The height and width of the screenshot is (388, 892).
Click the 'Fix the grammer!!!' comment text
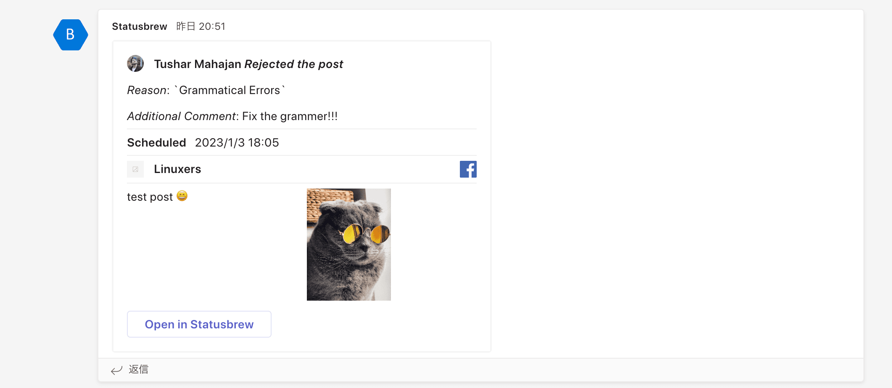click(290, 116)
